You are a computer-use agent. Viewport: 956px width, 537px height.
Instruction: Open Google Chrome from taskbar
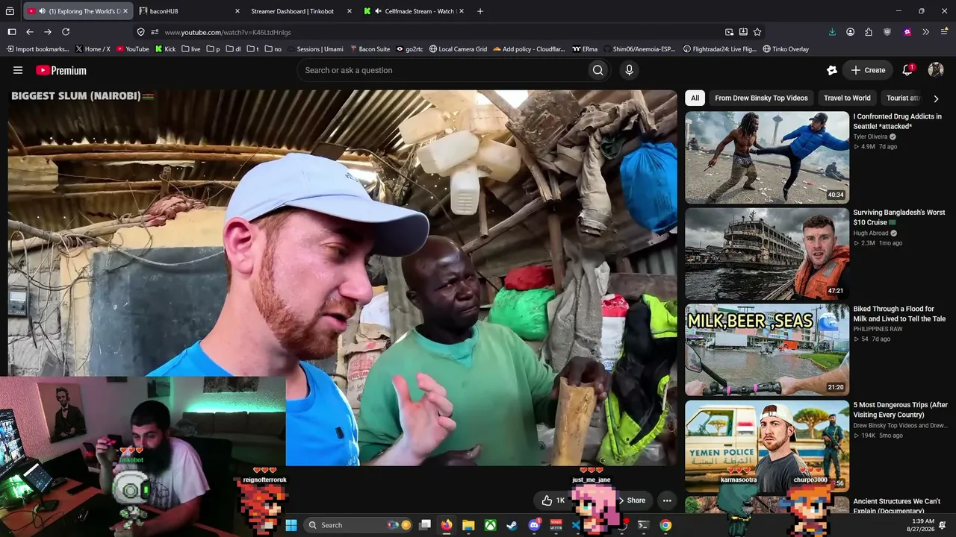coord(665,525)
